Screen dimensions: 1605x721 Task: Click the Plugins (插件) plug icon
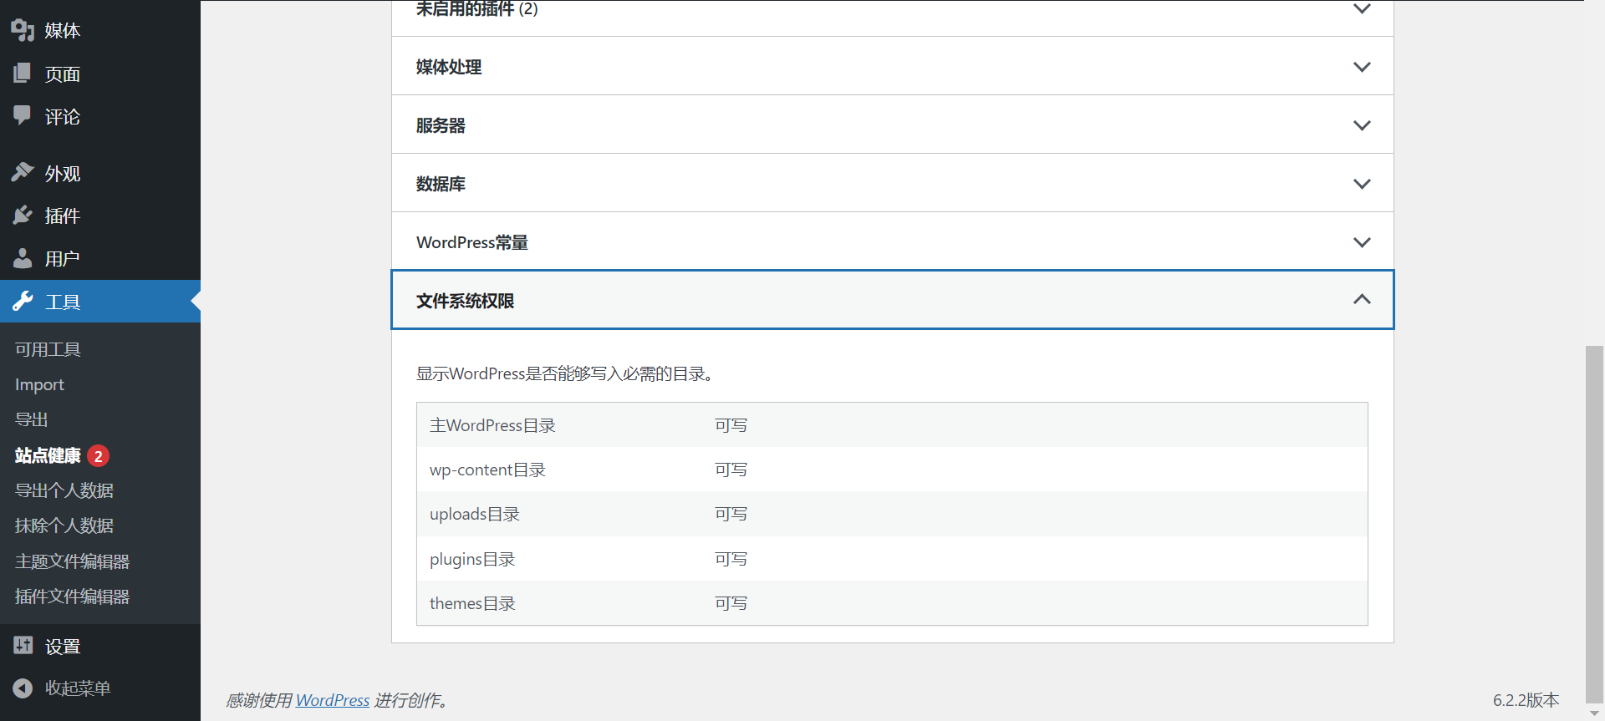[23, 216]
